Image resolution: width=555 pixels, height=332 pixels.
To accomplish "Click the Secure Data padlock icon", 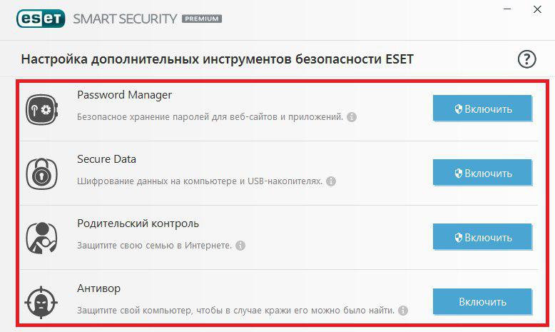I will pyautogui.click(x=42, y=173).
